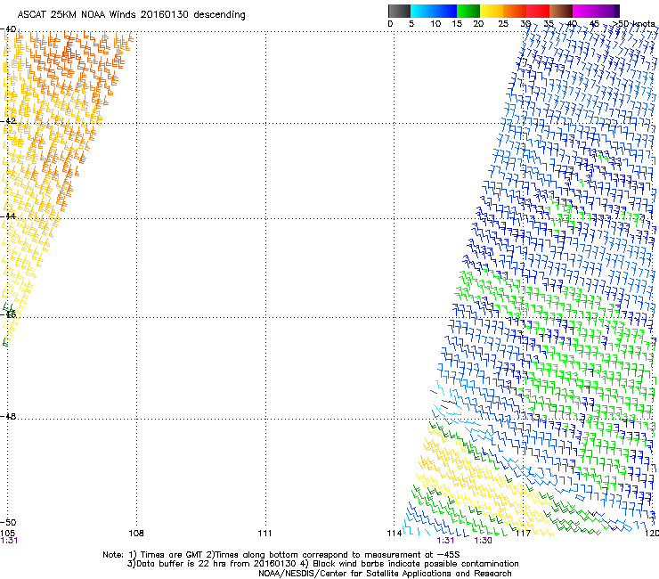Click the '117' longitude label

point(523,534)
